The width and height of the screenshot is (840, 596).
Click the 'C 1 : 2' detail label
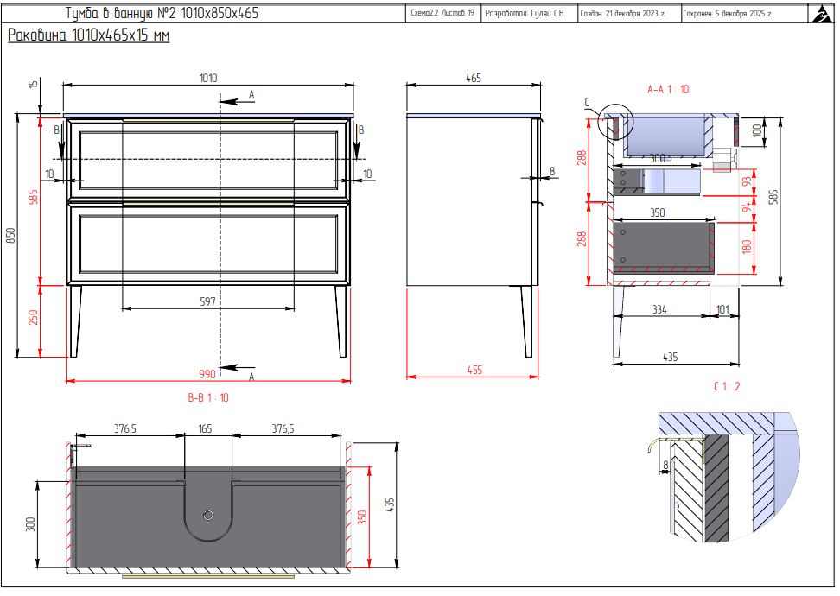click(x=727, y=387)
